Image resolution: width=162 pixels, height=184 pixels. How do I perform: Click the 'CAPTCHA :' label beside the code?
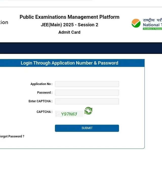(x=44, y=112)
